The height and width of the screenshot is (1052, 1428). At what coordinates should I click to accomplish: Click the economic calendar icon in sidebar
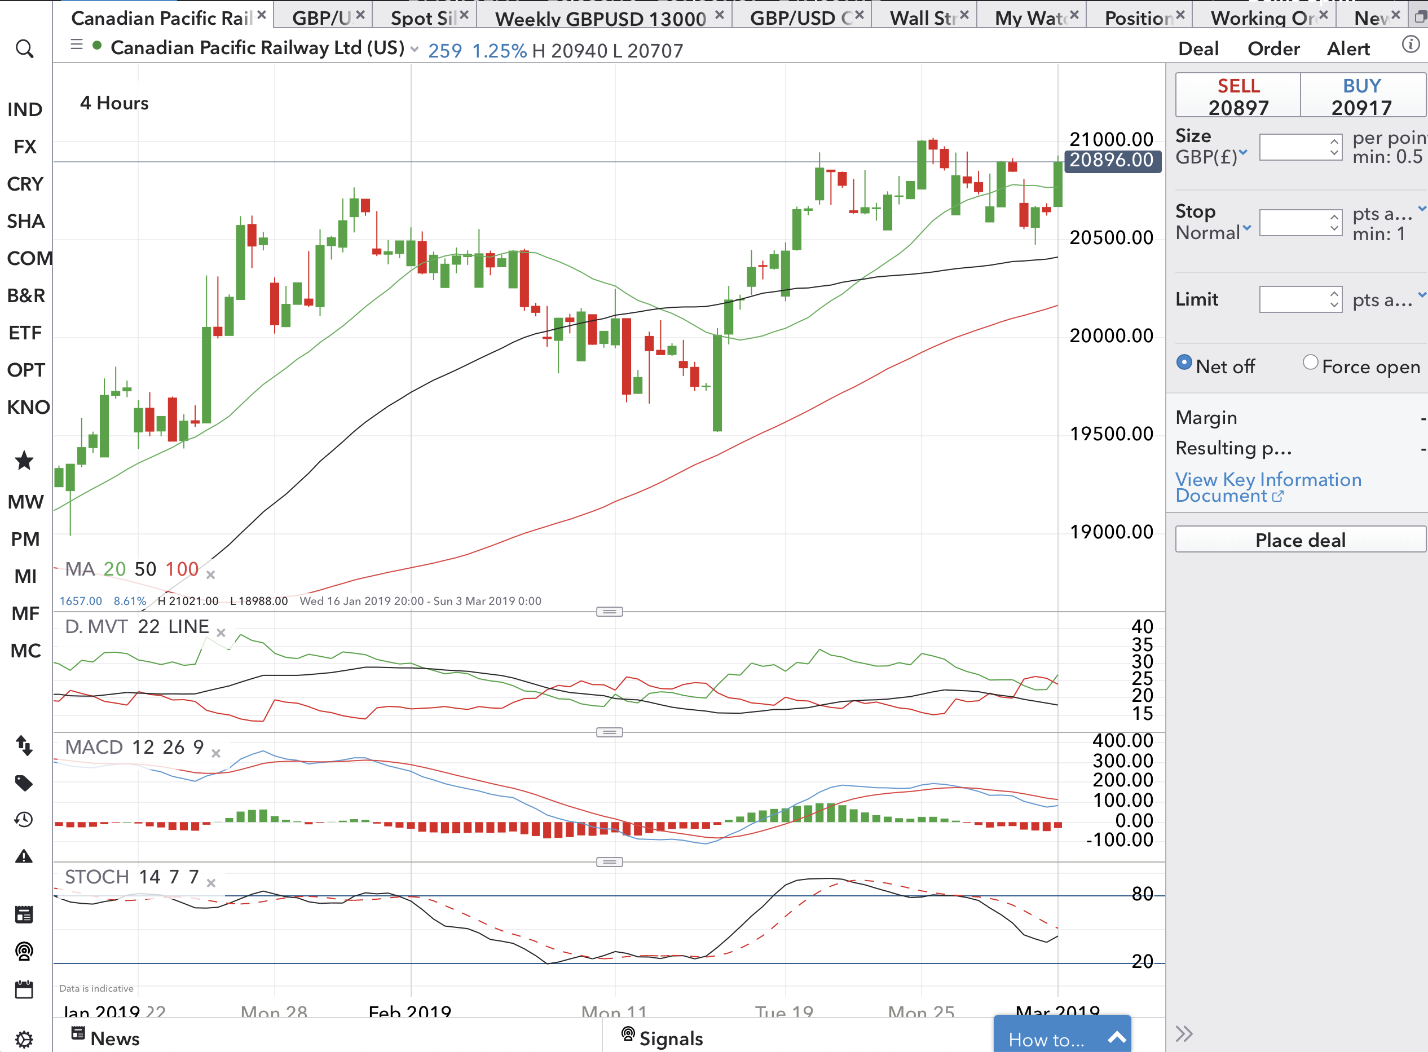[24, 989]
